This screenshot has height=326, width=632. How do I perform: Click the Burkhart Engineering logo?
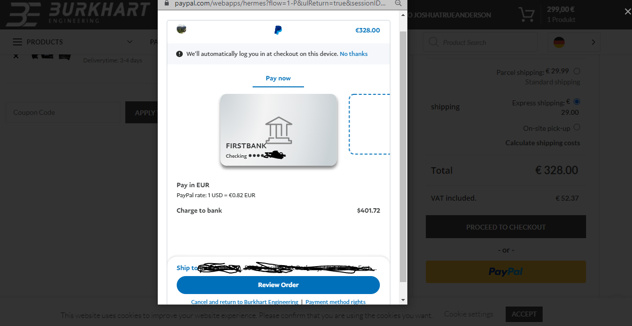(77, 13)
